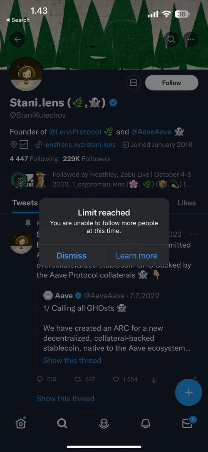Open the lensfrens.xyz/stani.lens link
The height and width of the screenshot is (452, 208).
pos(80,145)
